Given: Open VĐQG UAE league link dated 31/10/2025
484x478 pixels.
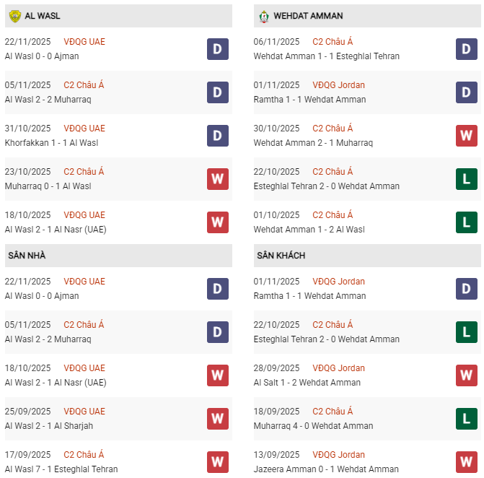Looking at the screenshot, I should (84, 129).
